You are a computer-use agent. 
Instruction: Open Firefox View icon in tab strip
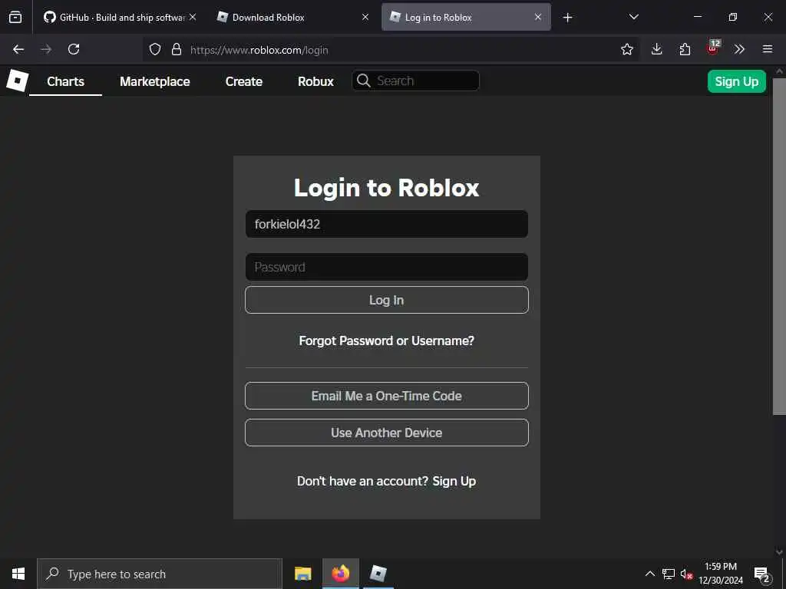coord(15,17)
